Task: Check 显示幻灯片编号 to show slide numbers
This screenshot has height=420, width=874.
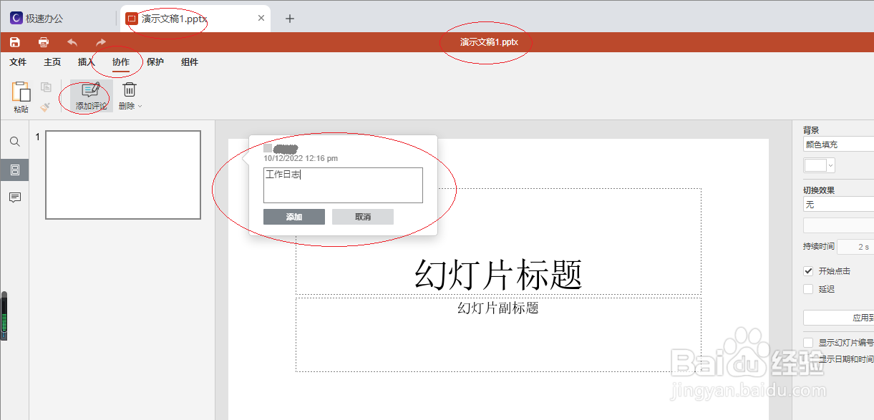Action: pyautogui.click(x=810, y=342)
